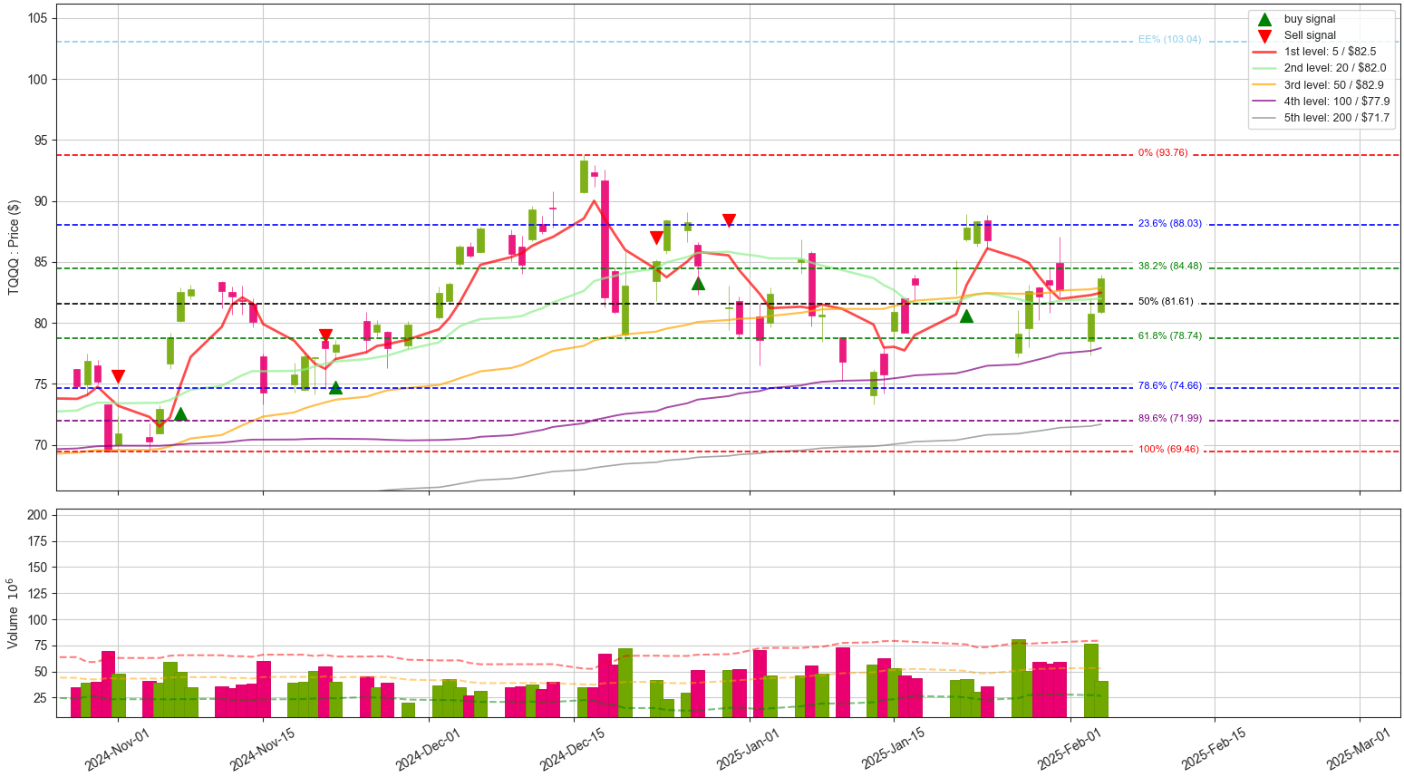This screenshot has width=1404, height=777.
Task: Click the 61.8% (78.74) Fibonacci label
Action: click(1170, 335)
